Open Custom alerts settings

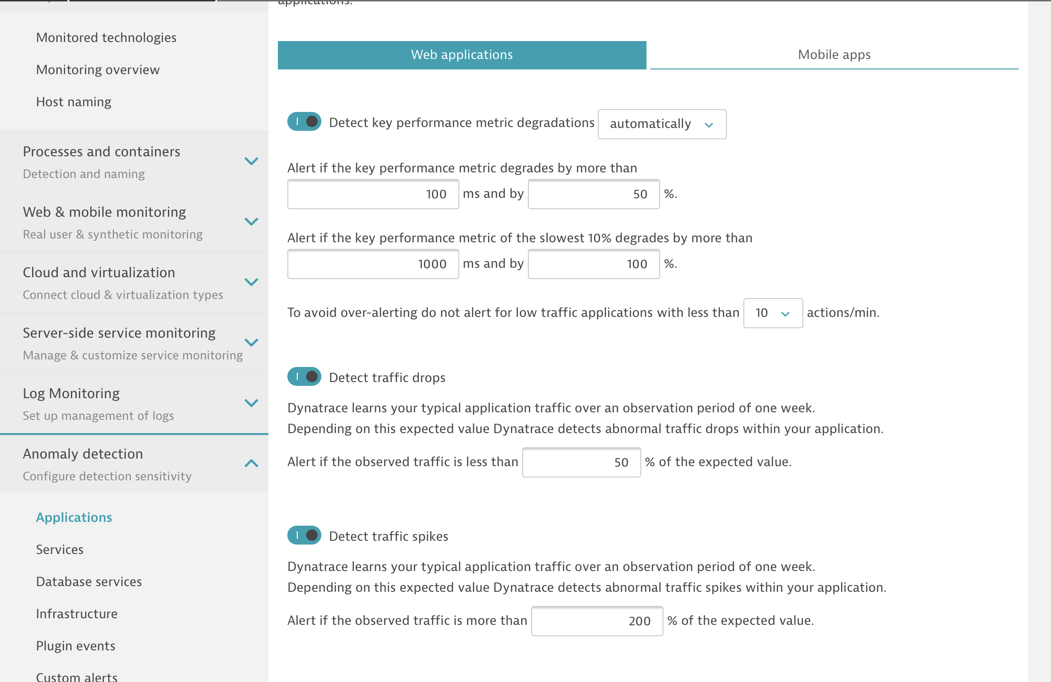point(77,676)
